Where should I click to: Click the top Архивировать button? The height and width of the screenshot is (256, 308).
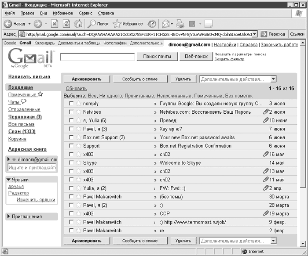pos(87,79)
